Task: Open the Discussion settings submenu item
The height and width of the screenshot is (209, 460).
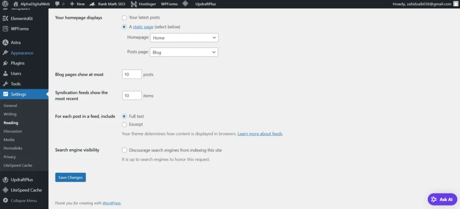Action: tap(13, 131)
